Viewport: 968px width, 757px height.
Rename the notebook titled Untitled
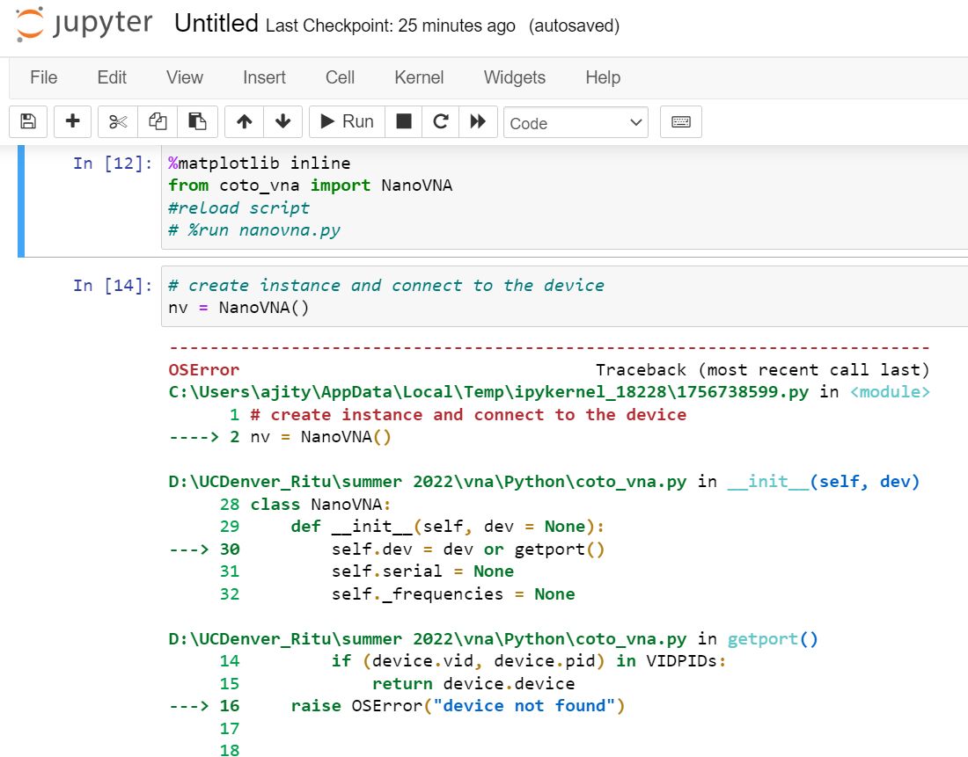point(216,24)
